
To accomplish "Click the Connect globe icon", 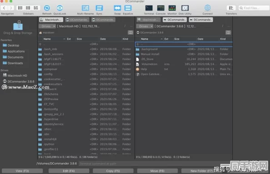I will point(207,8).
